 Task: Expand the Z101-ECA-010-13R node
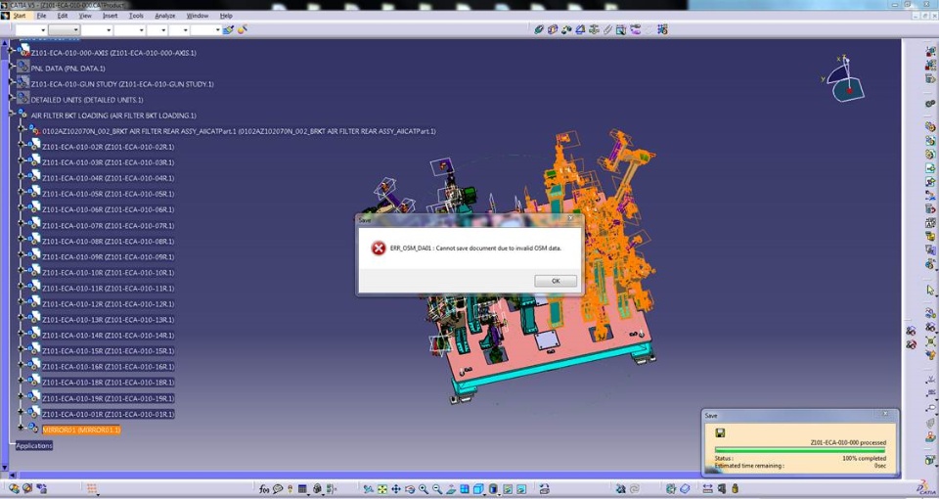pyautogui.click(x=21, y=317)
